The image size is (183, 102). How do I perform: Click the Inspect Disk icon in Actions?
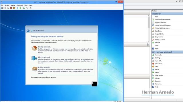(153, 34)
